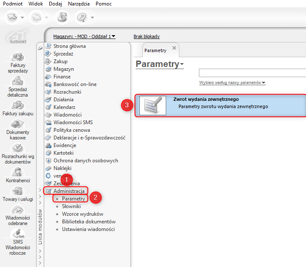Screen dimensions: 306x267
Task: Open the Faktury sprzedaży shortcut icon
Action: point(18,57)
